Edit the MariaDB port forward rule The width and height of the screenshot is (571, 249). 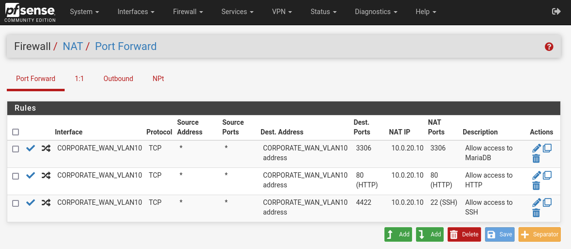pos(536,149)
